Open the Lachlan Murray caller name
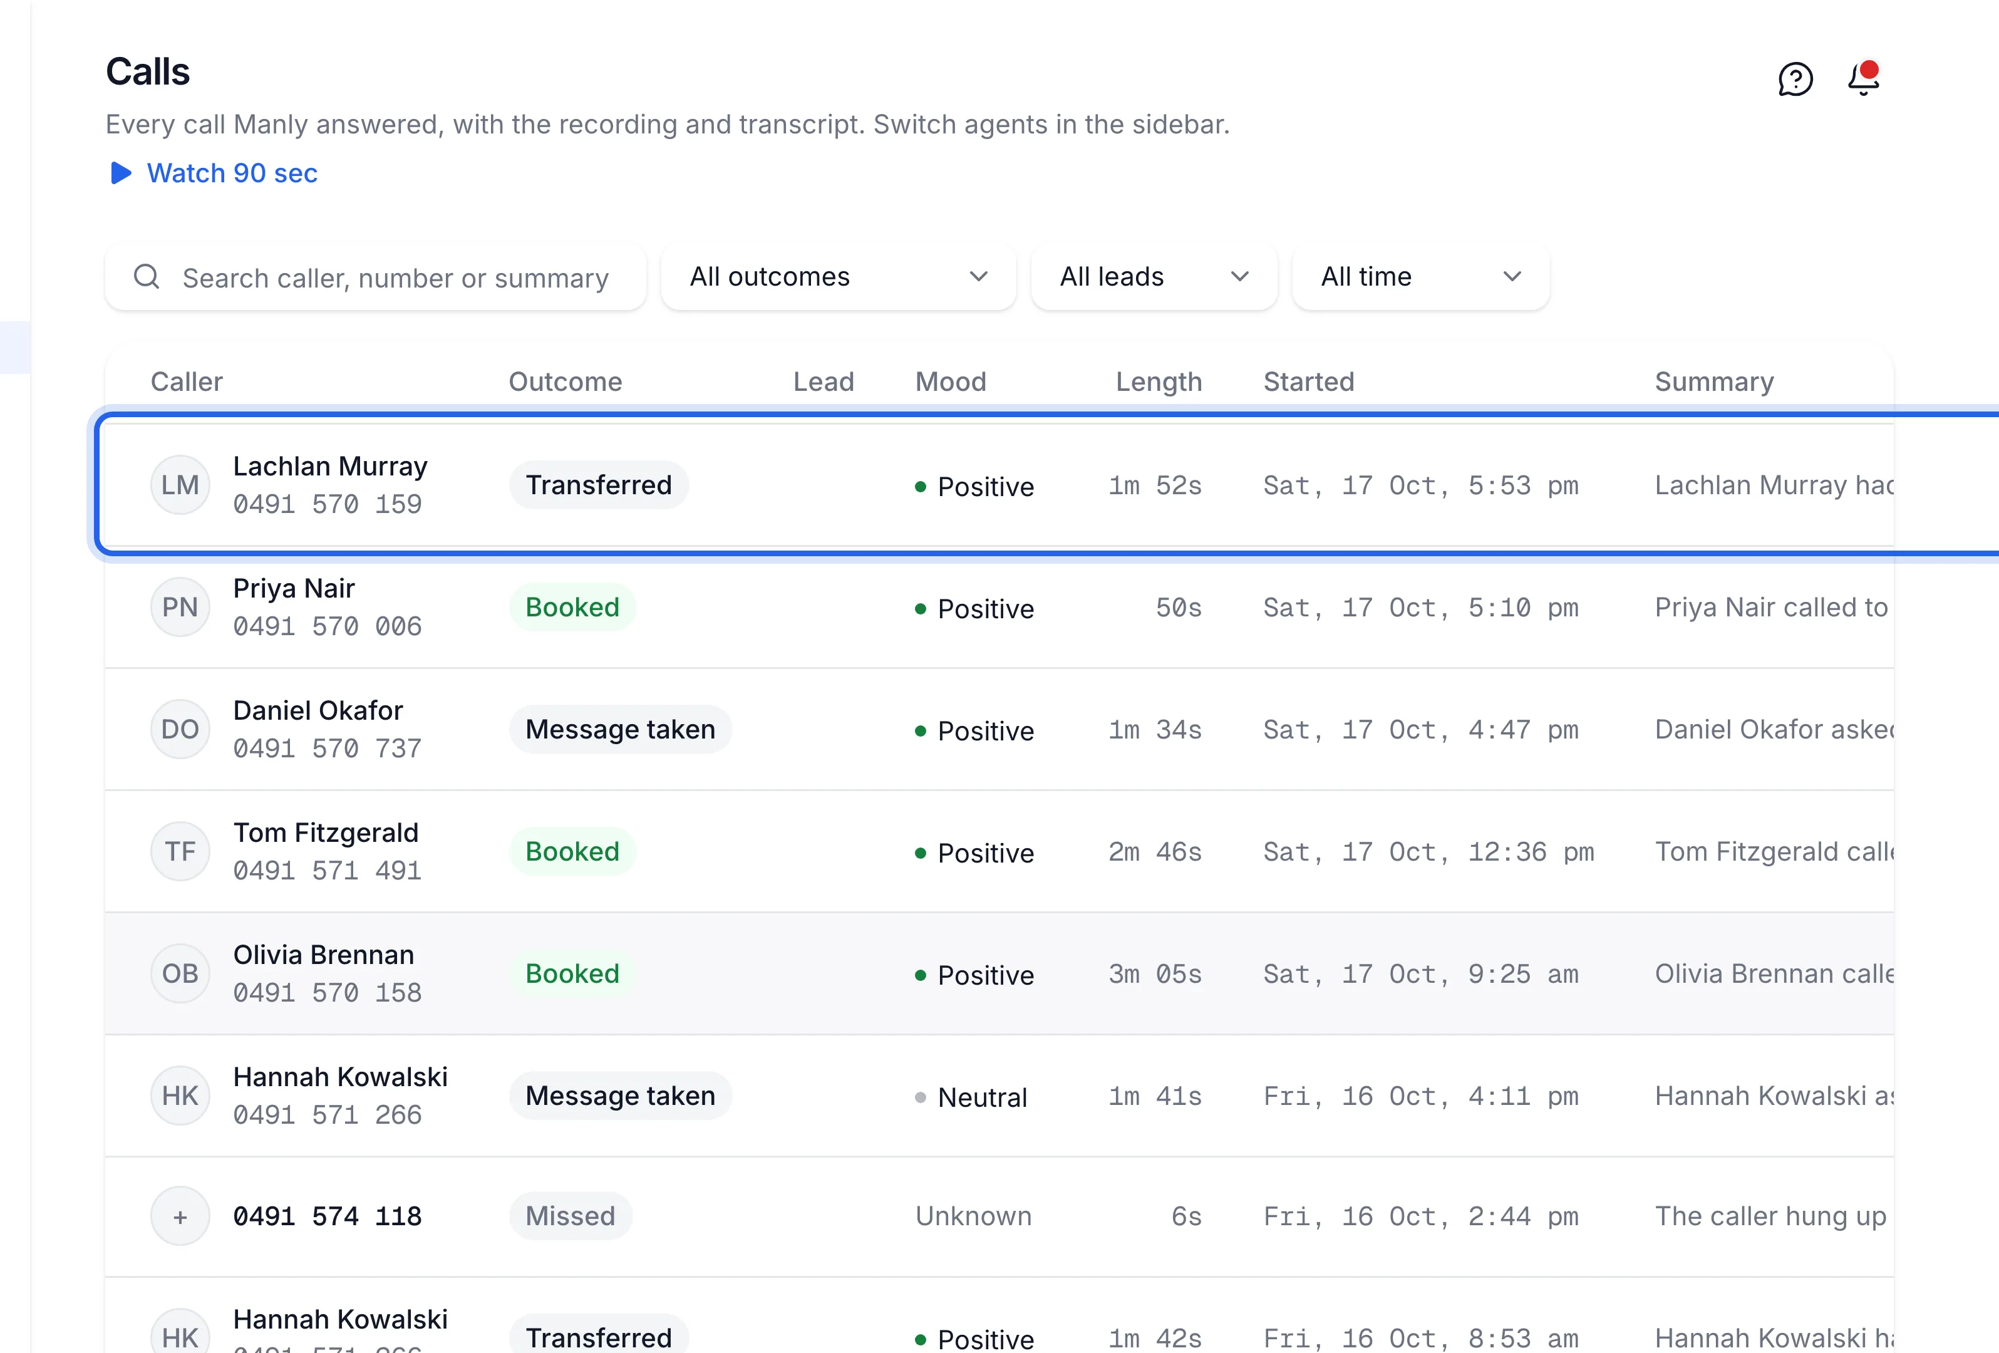1999x1353 pixels. [330, 466]
